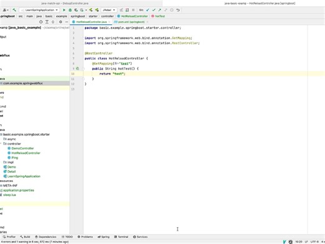This screenshot has width=325, height=244.
Task: Click the Build project hammer icon
Action: [14, 10]
